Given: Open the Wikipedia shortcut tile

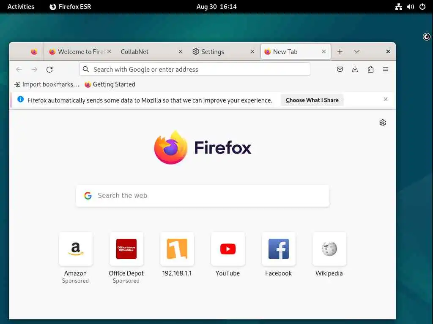Looking at the screenshot, I should coord(329,249).
